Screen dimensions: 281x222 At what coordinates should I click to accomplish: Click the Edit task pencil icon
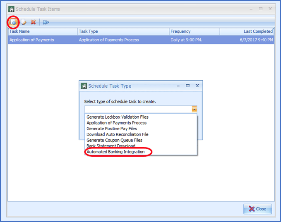24,22
